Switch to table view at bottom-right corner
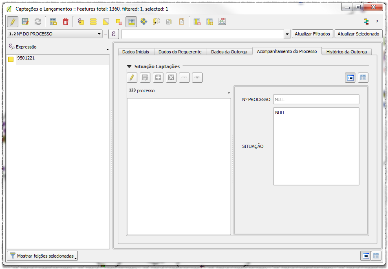The width and height of the screenshot is (388, 269). point(376,256)
